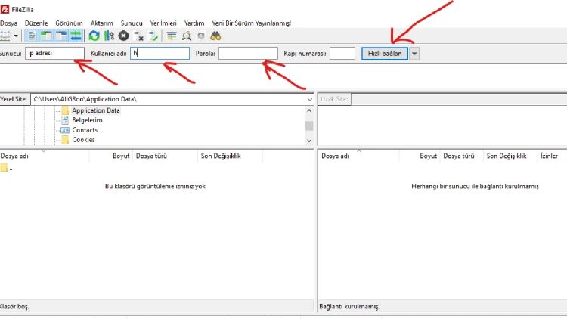
Task: Toggle the local directory tree view
Action: [46, 36]
